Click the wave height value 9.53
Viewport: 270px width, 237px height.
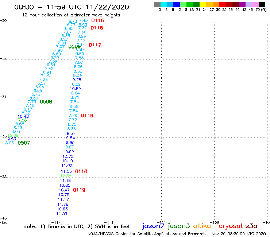click(x=12, y=139)
